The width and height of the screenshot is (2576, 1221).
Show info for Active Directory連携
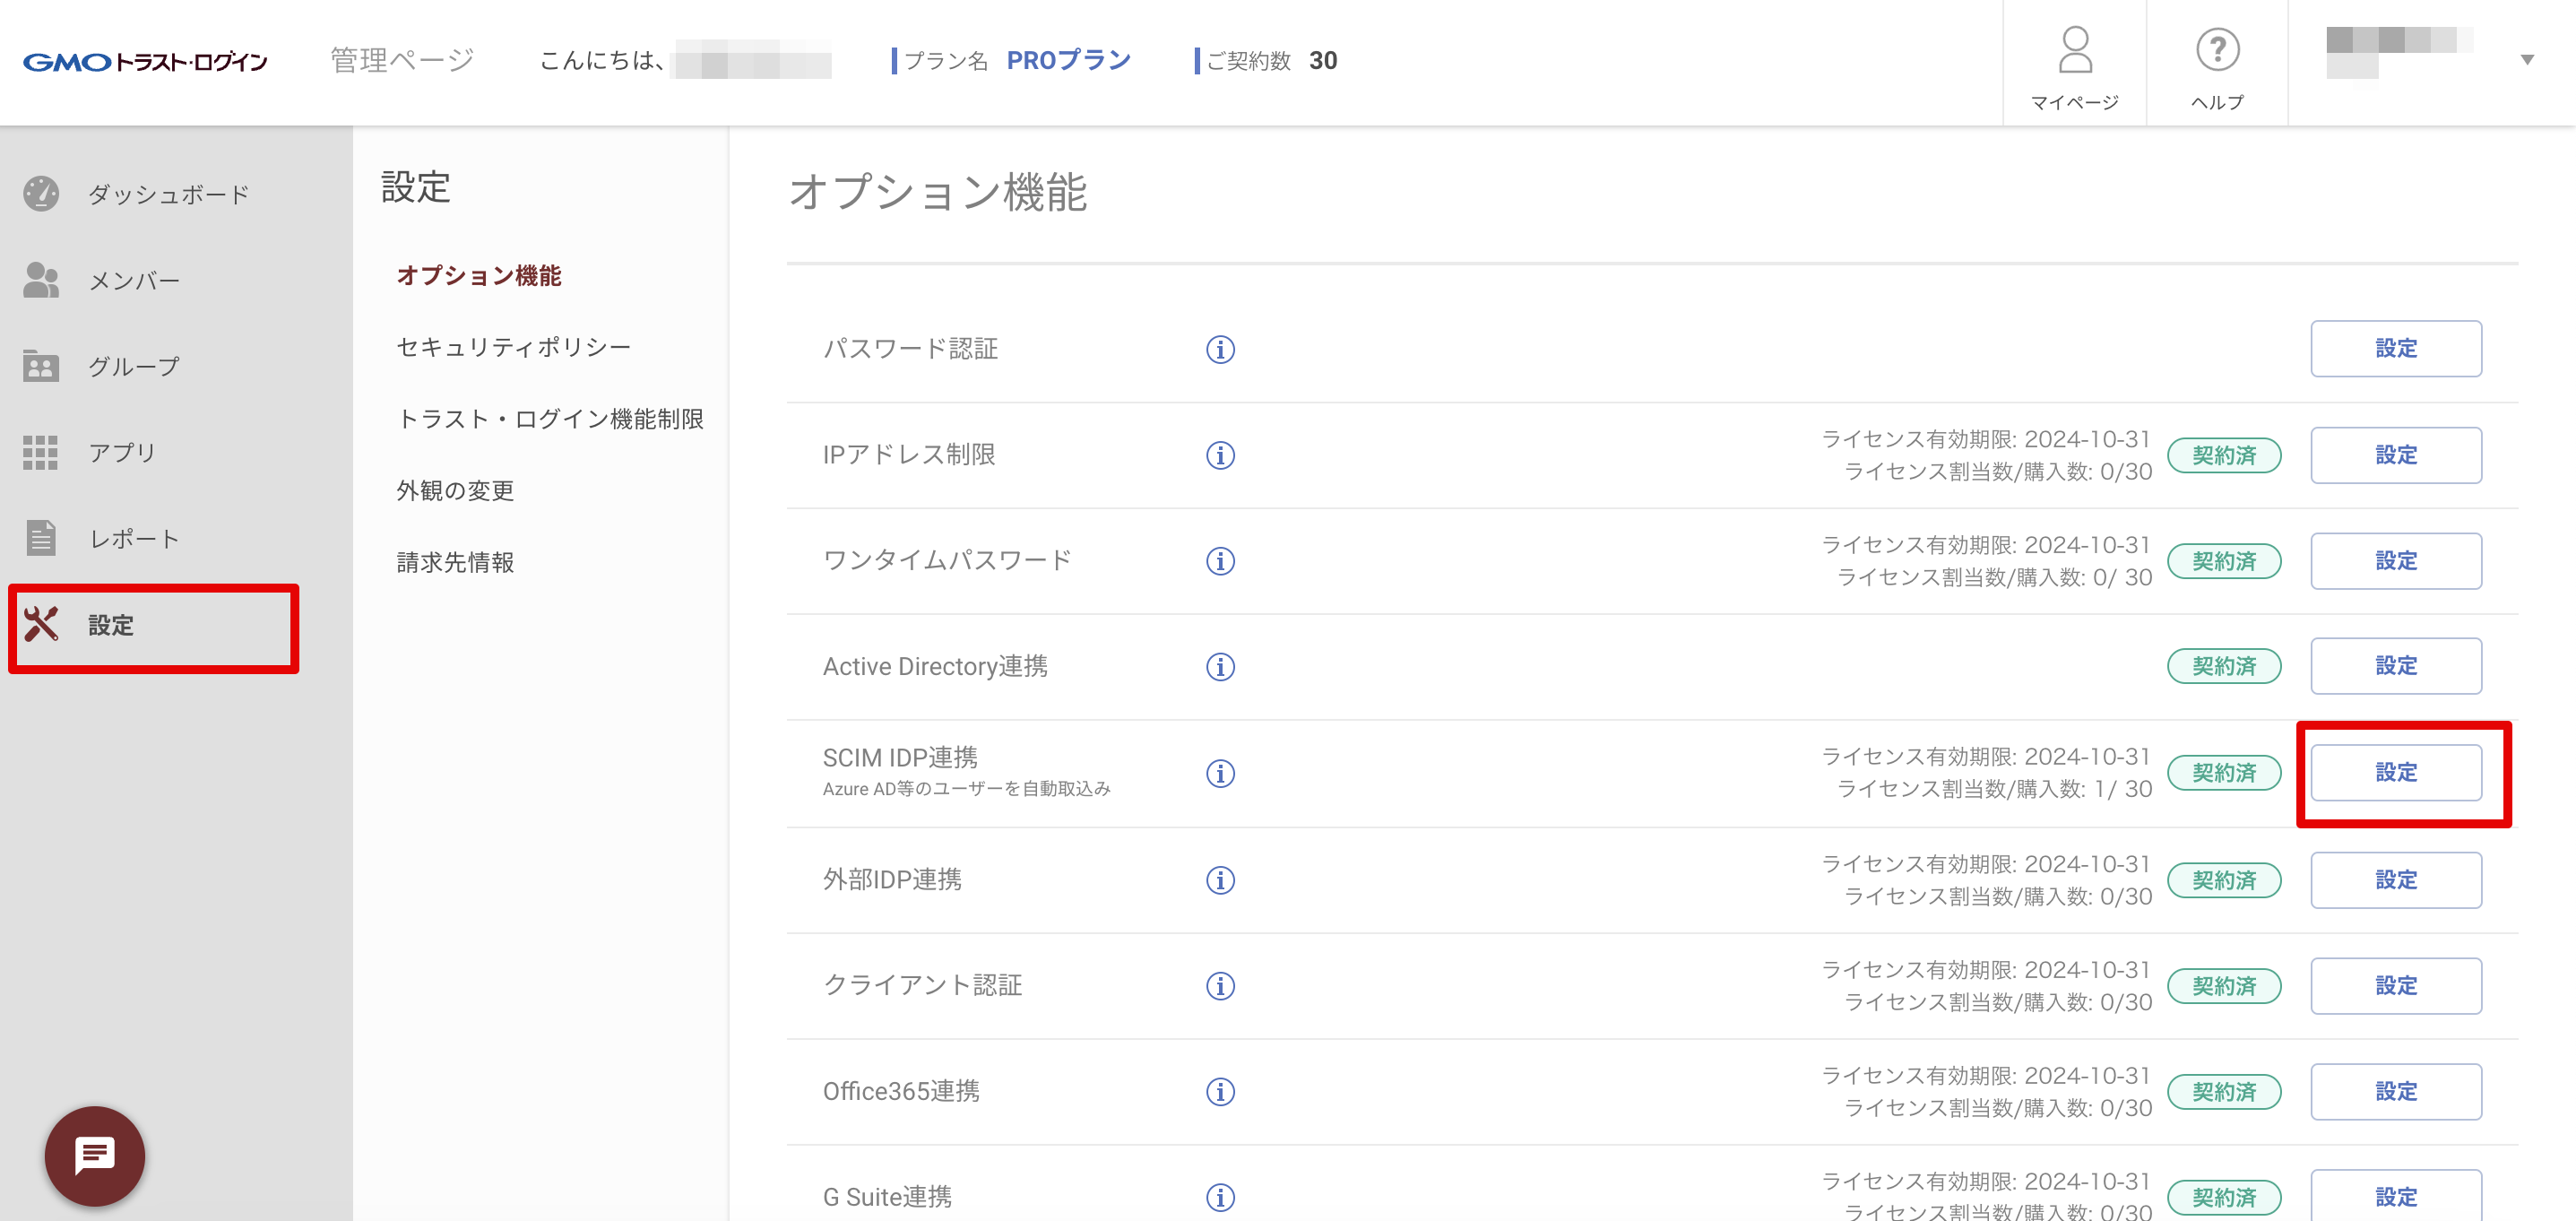click(x=1220, y=667)
